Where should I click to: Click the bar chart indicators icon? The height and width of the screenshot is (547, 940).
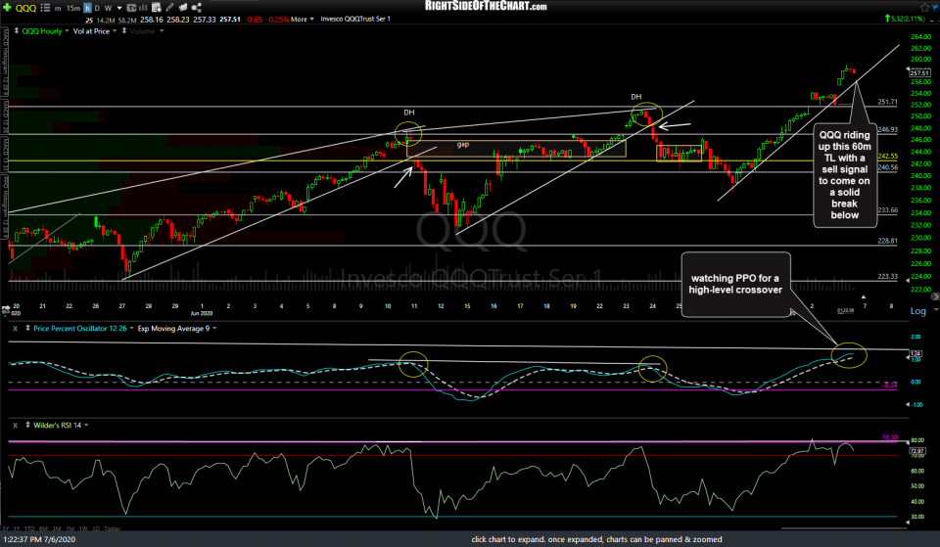coord(145,8)
